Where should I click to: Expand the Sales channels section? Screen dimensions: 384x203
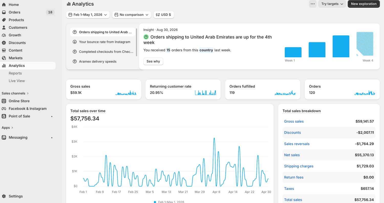(15, 93)
